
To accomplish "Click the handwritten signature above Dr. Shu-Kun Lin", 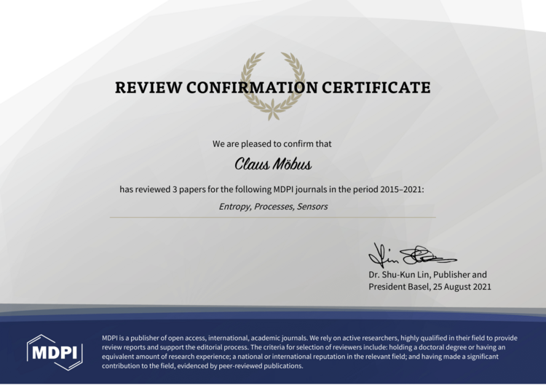I will pos(412,255).
